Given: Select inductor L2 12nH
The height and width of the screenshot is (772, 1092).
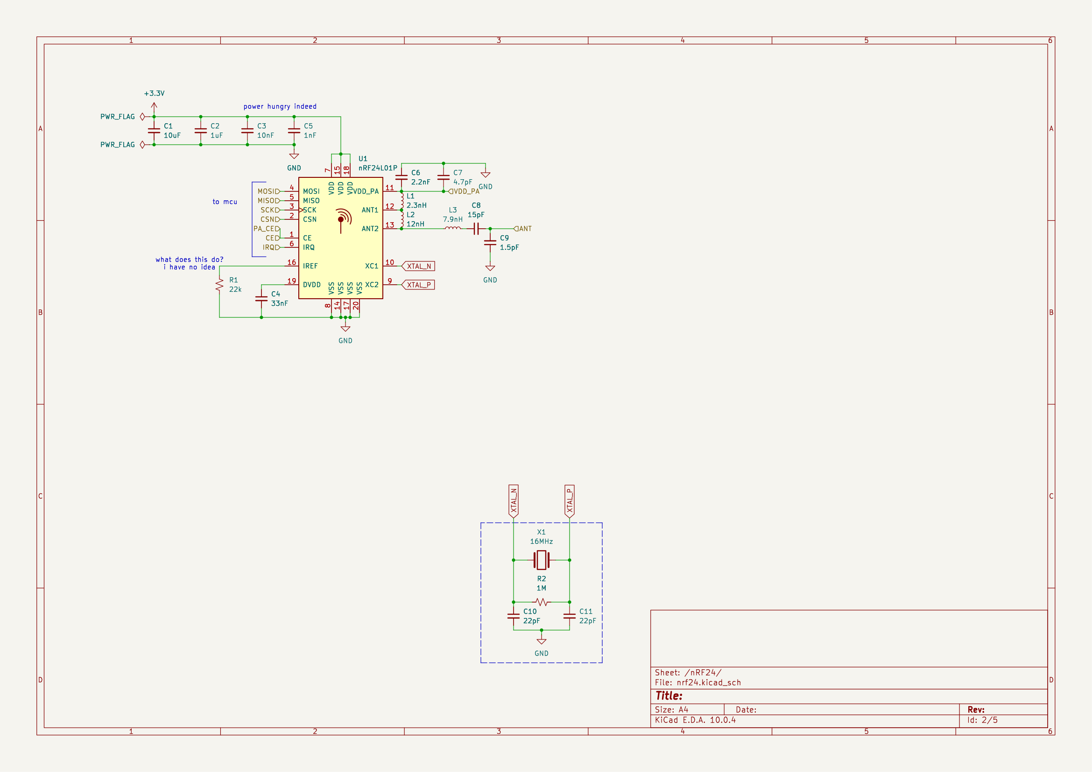Looking at the screenshot, I should coord(402,219).
